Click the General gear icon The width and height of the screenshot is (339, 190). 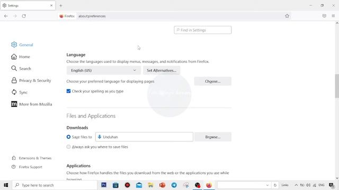tap(14, 44)
